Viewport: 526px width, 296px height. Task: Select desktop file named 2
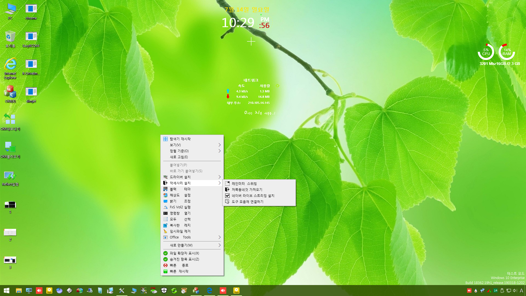click(x=10, y=234)
